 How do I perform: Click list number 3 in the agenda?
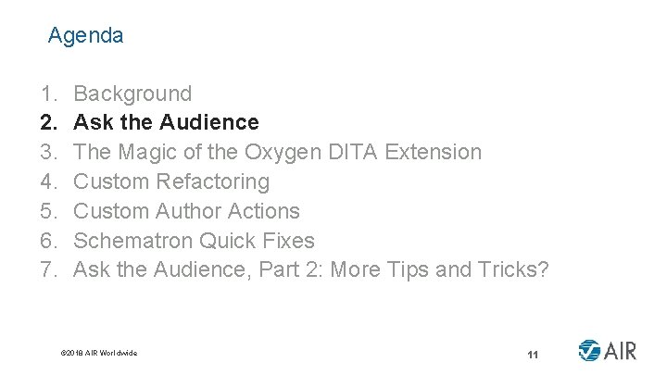click(47, 152)
